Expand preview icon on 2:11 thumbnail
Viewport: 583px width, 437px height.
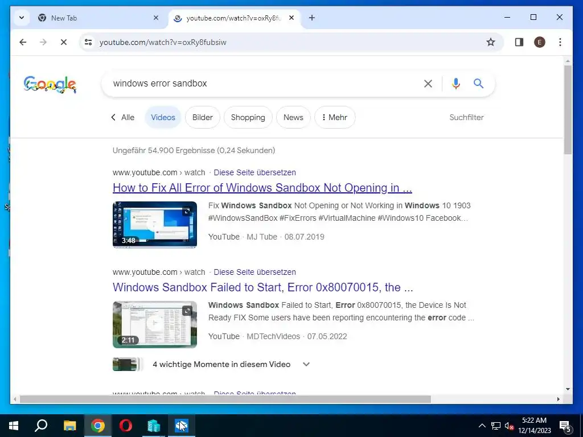click(187, 311)
